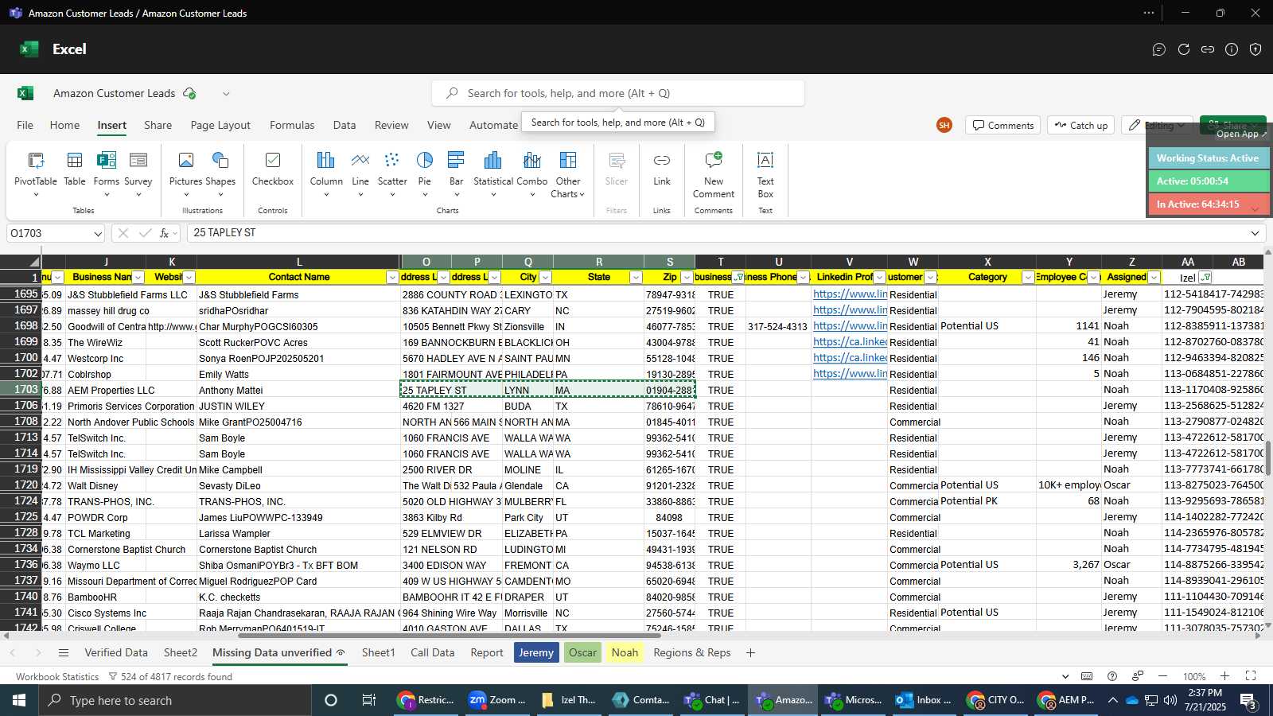The width and height of the screenshot is (1273, 716).
Task: Select the column R header
Action: point(598,262)
